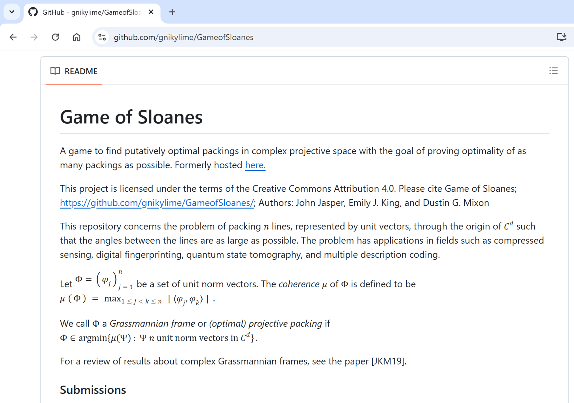This screenshot has height=403, width=574.
Task: Expand the tab search dropdown
Action: point(12,12)
